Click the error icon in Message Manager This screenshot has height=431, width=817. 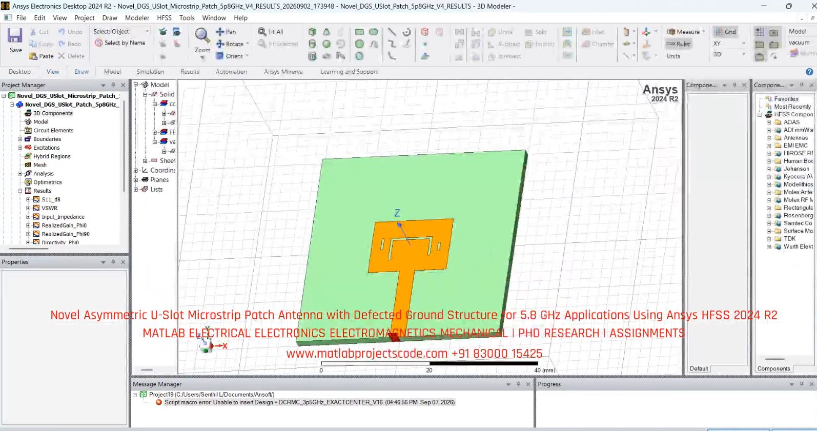click(x=159, y=402)
